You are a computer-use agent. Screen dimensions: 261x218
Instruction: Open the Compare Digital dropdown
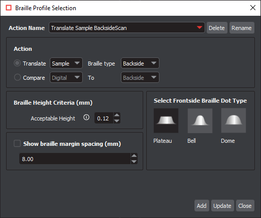click(x=66, y=77)
